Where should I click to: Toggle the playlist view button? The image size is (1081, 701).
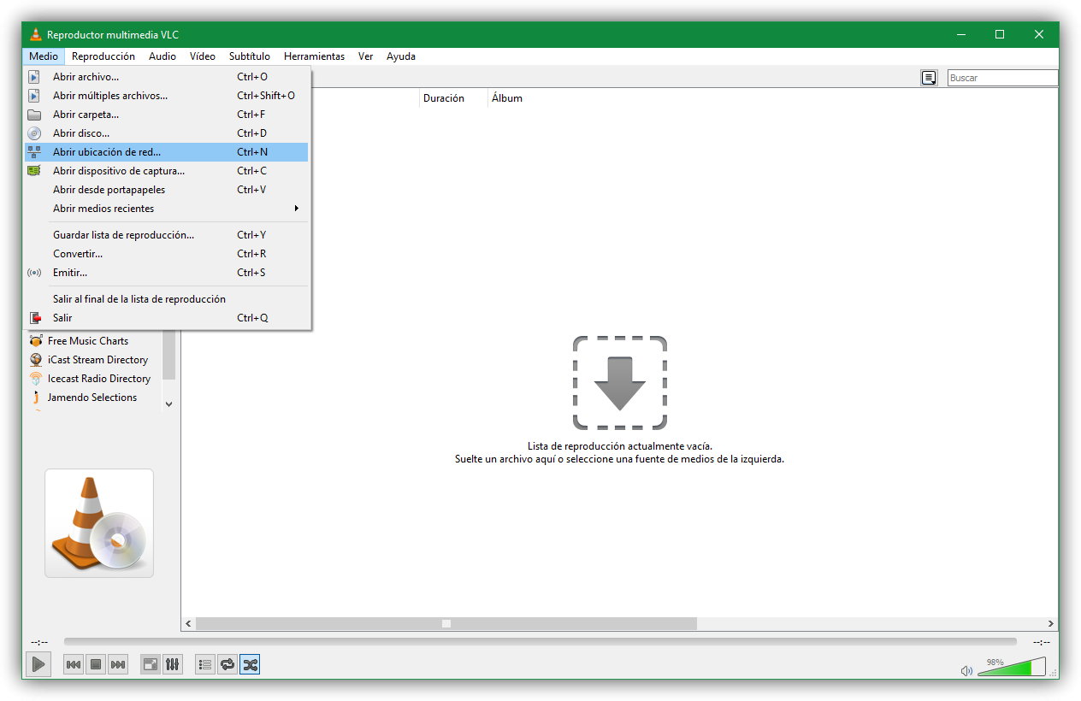tap(205, 664)
